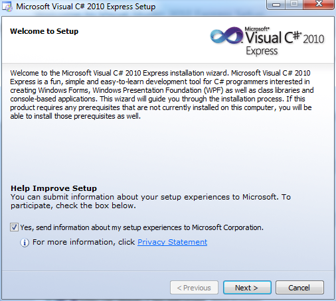Viewport: 336px width, 301px height.
Task: Click the greyed-out Previous button
Action: (194, 288)
